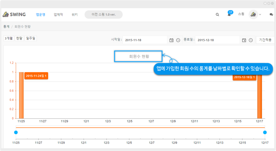Screen dimensions: 276x151
Task: Select the 한달 range button
Action: (x=19, y=38)
